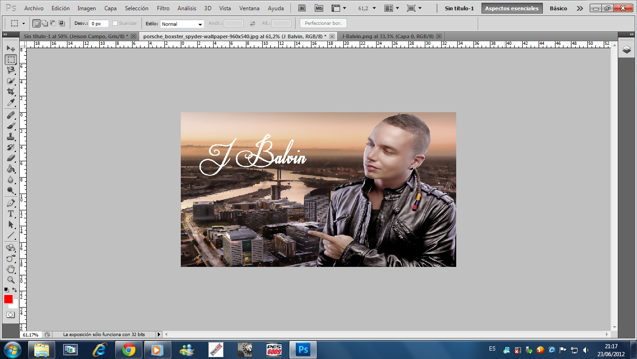The image size is (637, 359).
Task: Select the Lasso tool
Action: (11, 70)
